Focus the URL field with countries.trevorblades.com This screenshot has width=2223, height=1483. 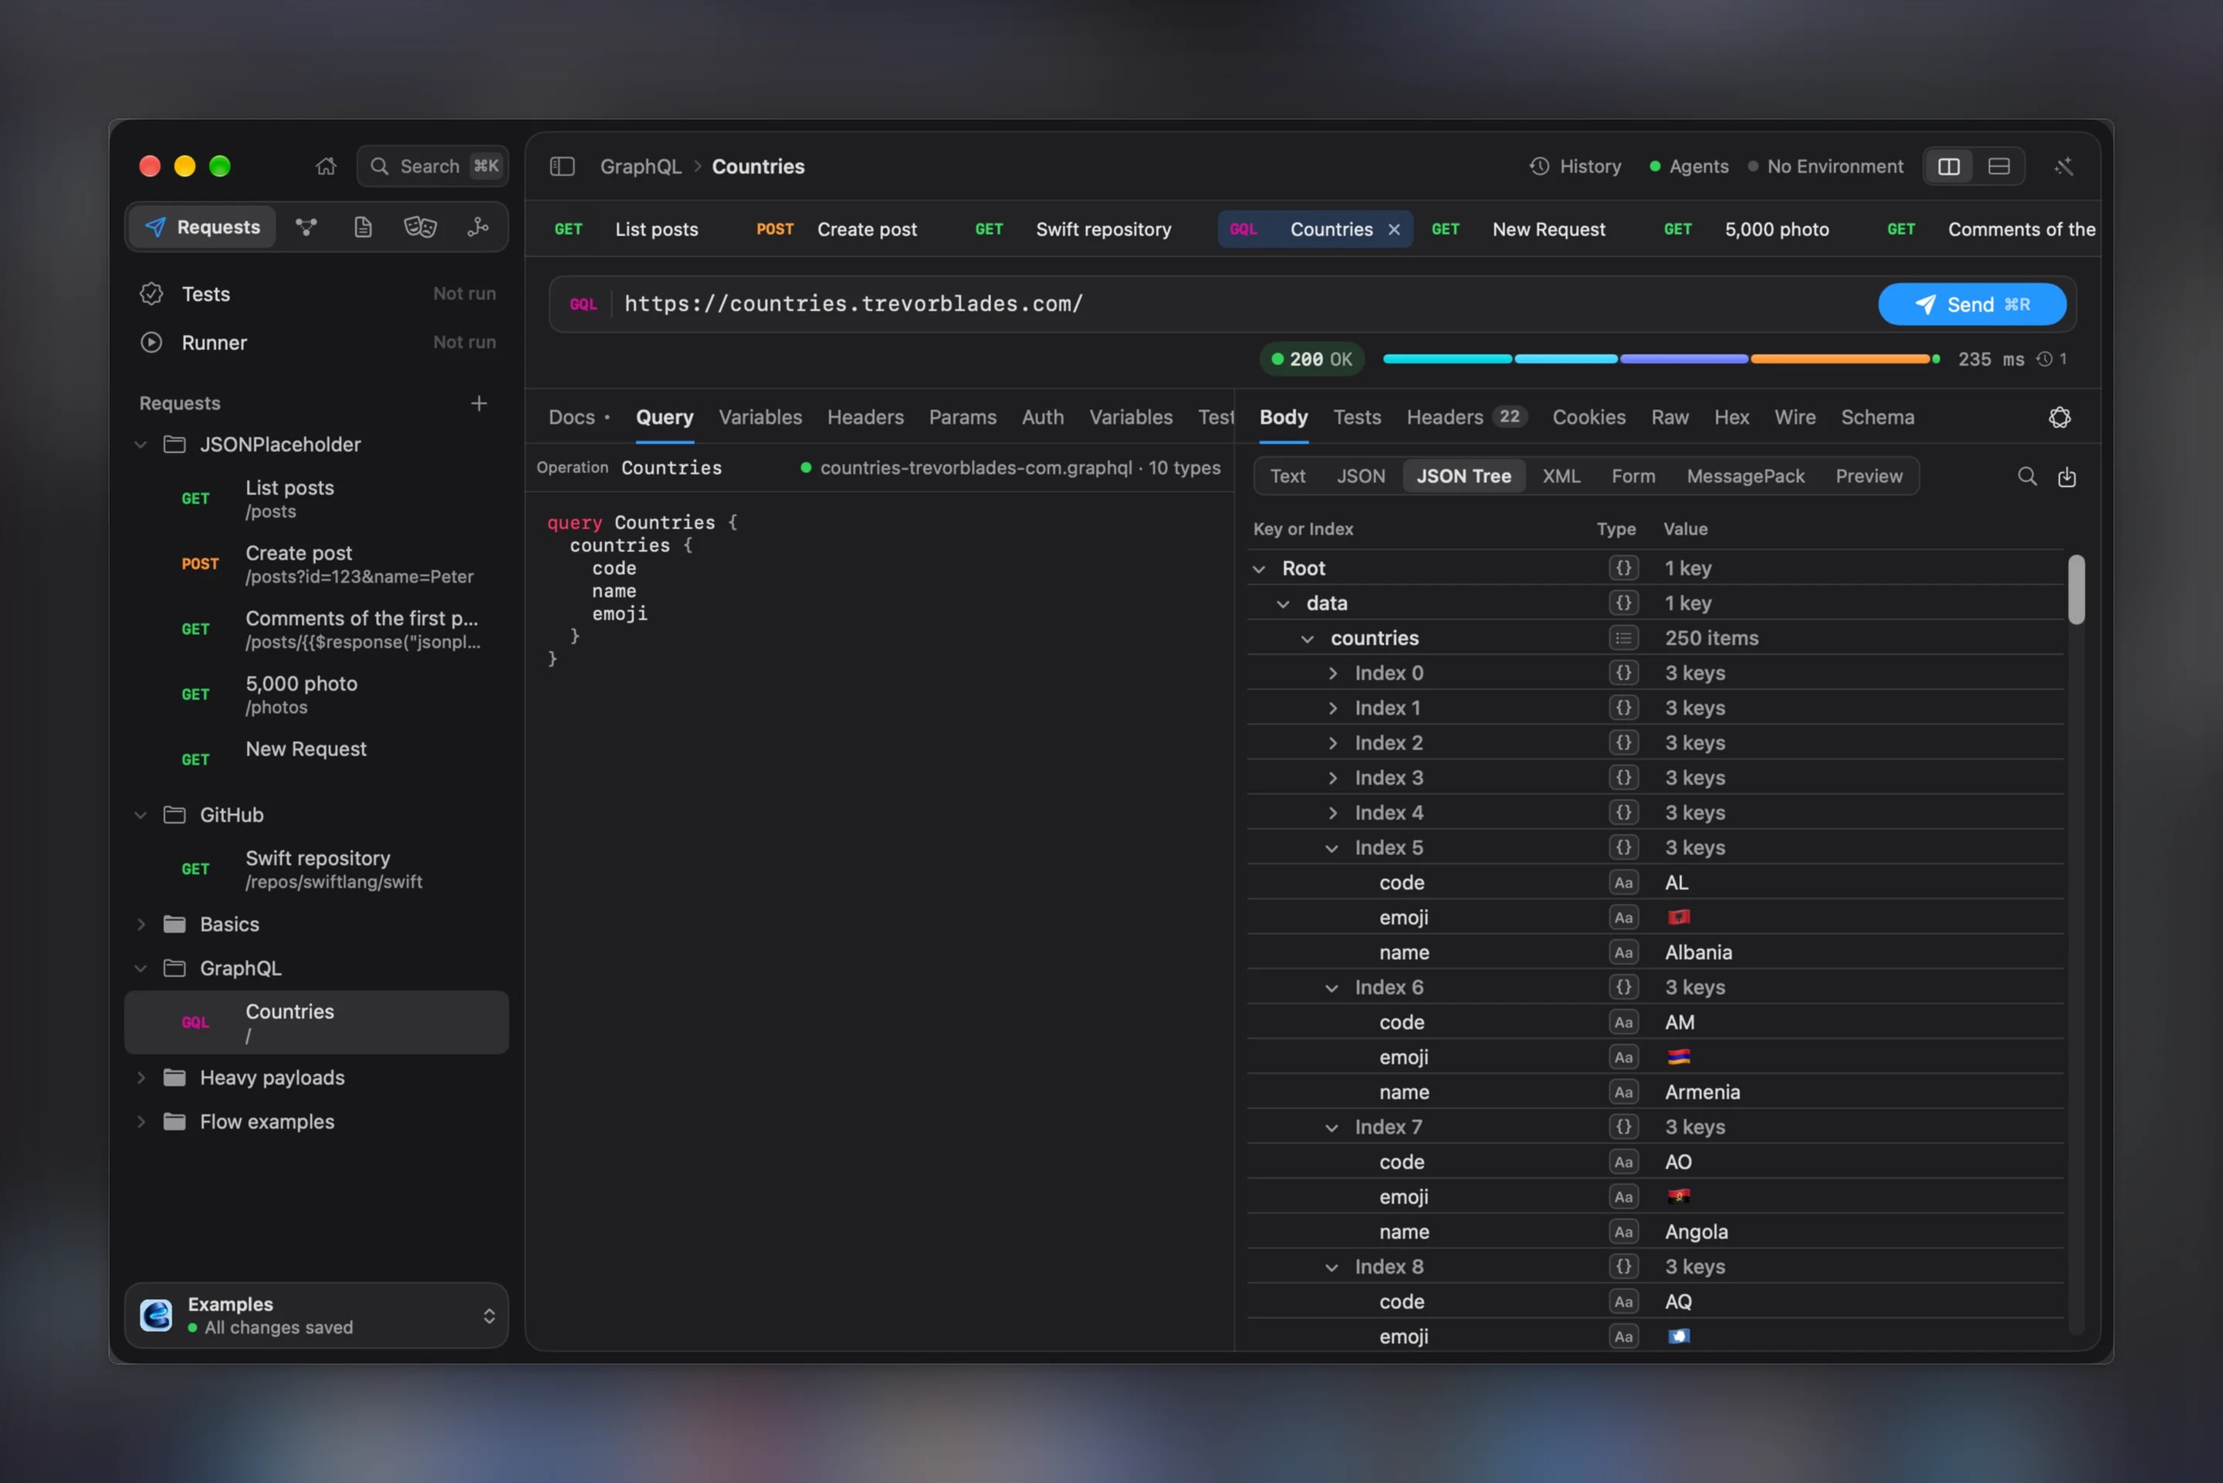pyautogui.click(x=1239, y=305)
